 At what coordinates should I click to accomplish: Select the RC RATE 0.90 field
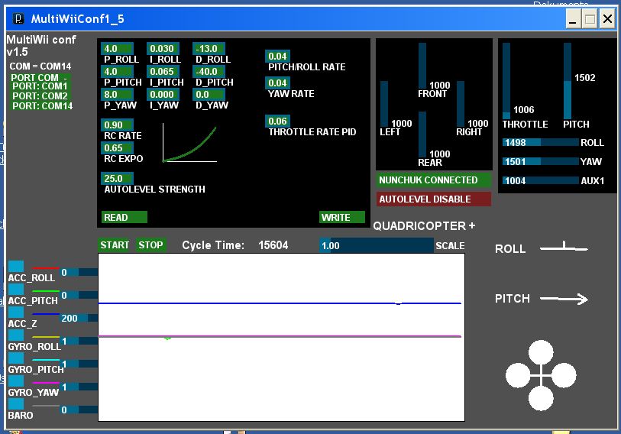pos(117,125)
